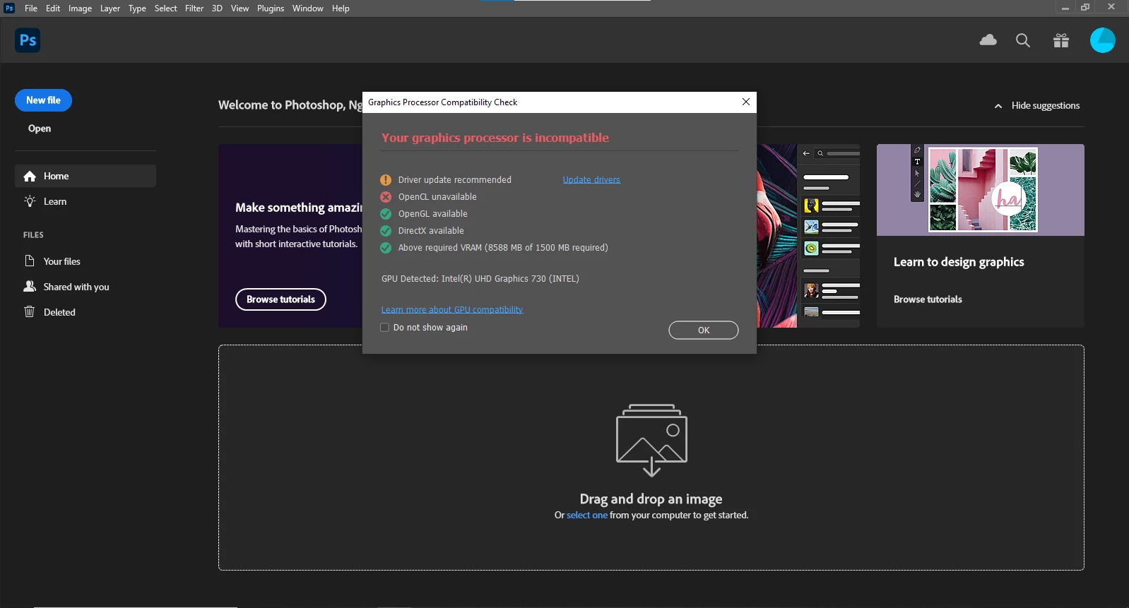Viewport: 1129px width, 608px height.
Task: Open the cloud storage status icon
Action: click(x=988, y=40)
